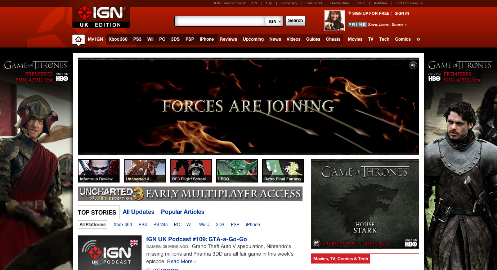Filter top stories by PSP
The height and width of the screenshot is (270, 497).
235,225
